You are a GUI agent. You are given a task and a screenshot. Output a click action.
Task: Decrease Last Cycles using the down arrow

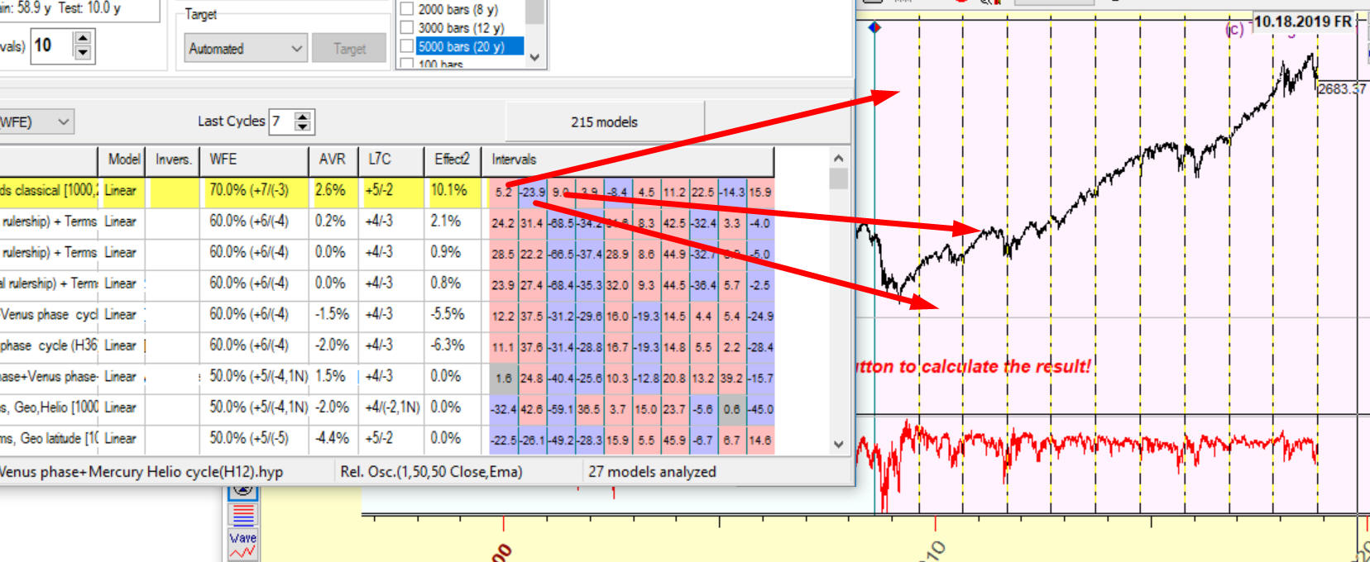[x=303, y=127]
